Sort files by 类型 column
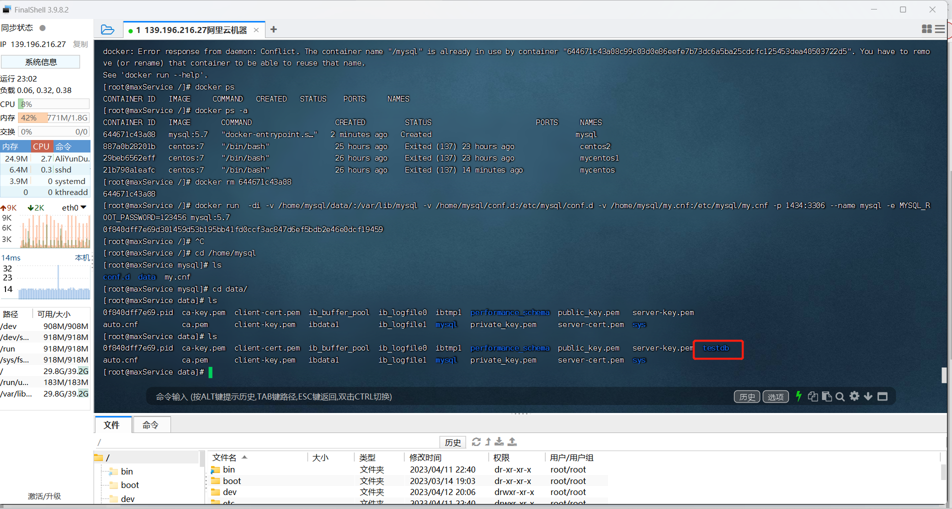 point(379,457)
